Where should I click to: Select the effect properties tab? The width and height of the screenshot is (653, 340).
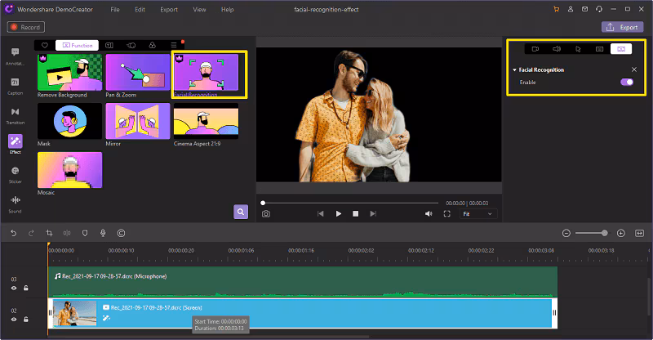(621, 49)
